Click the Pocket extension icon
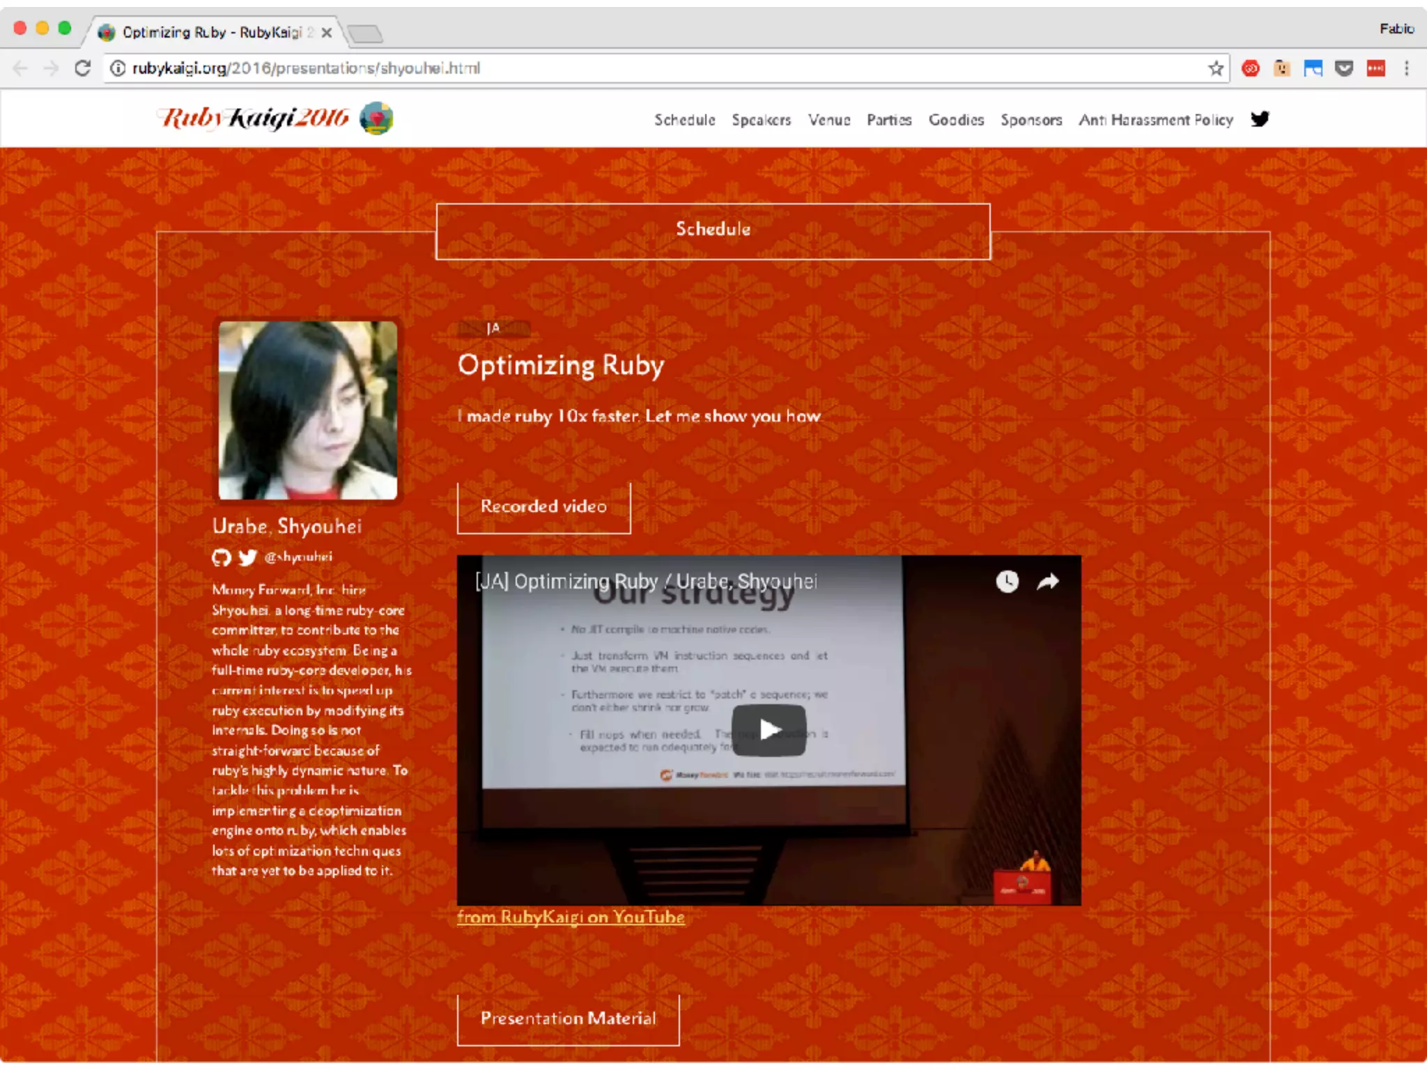 [1344, 68]
